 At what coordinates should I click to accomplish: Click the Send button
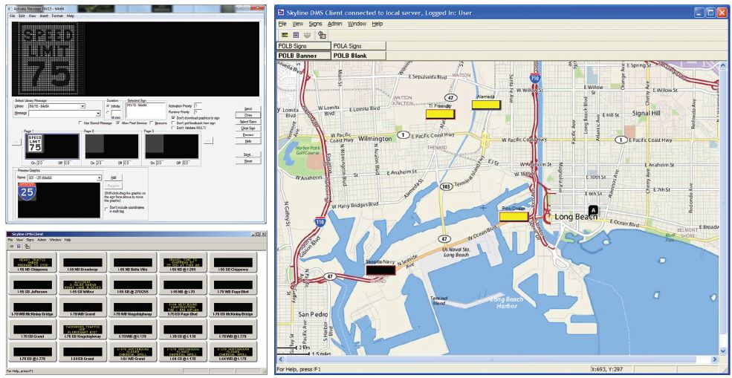pyautogui.click(x=248, y=108)
